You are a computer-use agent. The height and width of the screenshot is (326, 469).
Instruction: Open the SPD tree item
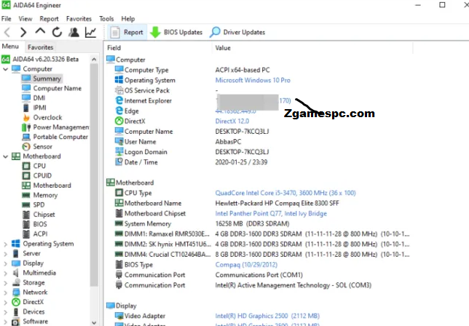(x=33, y=204)
